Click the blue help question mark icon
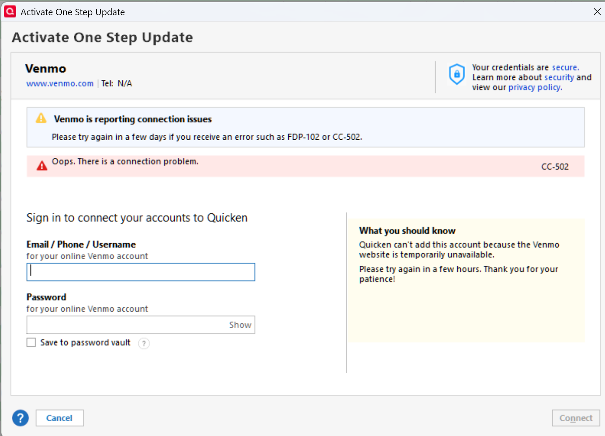This screenshot has height=436, width=605. click(x=21, y=418)
